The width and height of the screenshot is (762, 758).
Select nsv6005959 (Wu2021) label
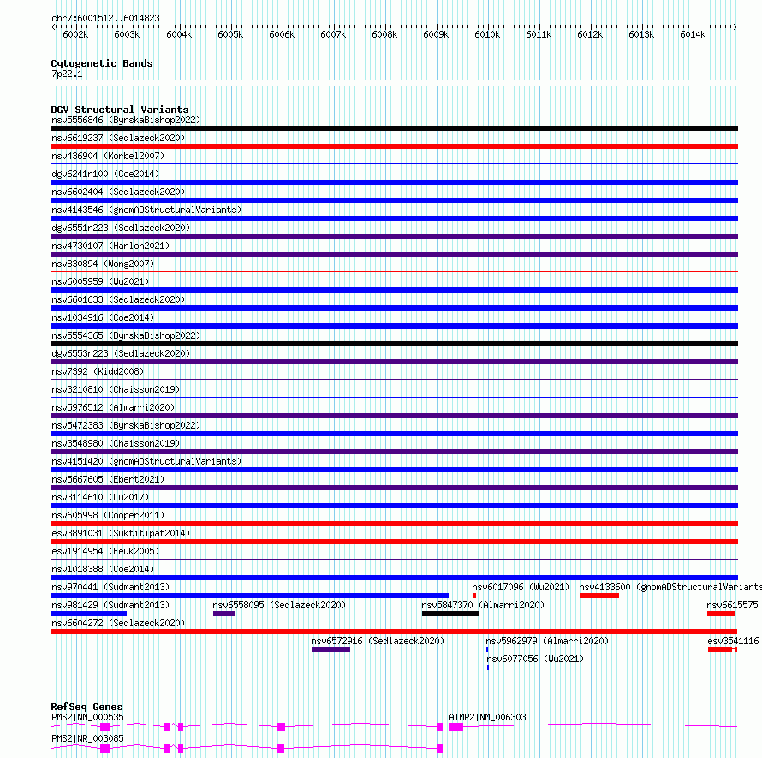tap(100, 281)
